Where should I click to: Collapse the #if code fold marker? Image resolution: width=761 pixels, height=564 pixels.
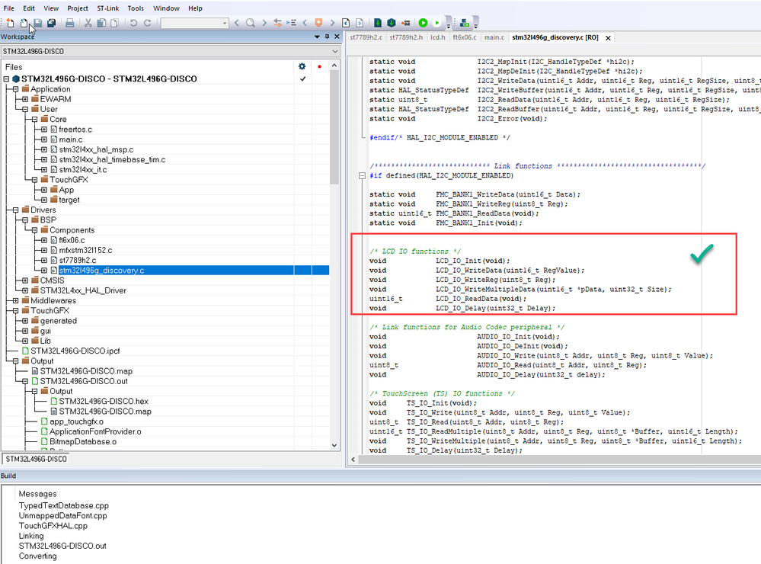362,175
